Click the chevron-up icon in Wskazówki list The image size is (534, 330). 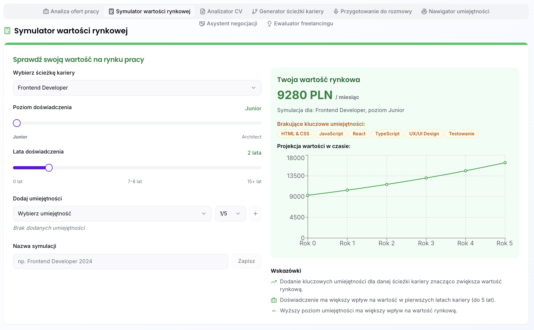(x=274, y=311)
